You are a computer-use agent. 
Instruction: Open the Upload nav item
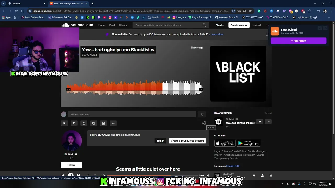(256, 25)
